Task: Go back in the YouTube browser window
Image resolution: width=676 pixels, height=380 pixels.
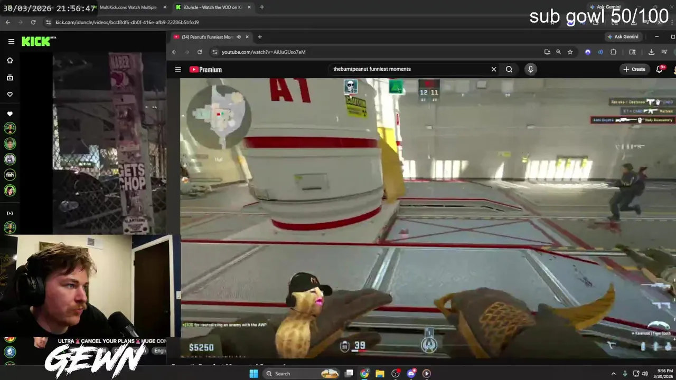Action: pyautogui.click(x=174, y=52)
